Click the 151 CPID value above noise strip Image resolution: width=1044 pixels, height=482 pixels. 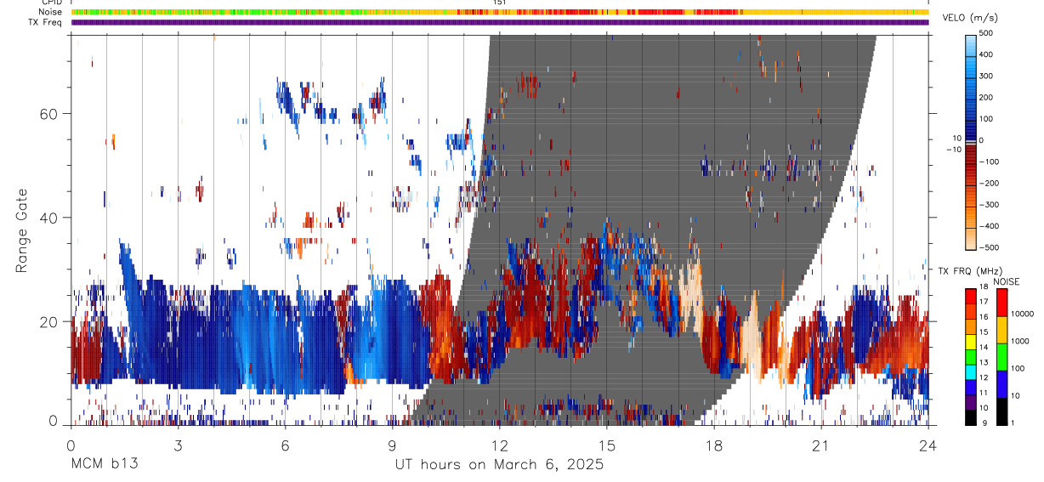[500, 3]
